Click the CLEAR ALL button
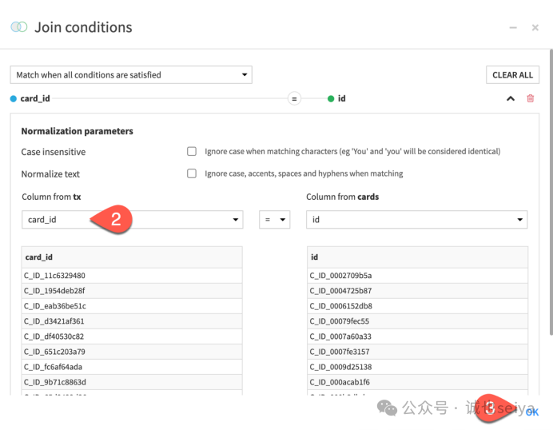Viewport: 553px width, 430px height. [x=512, y=75]
